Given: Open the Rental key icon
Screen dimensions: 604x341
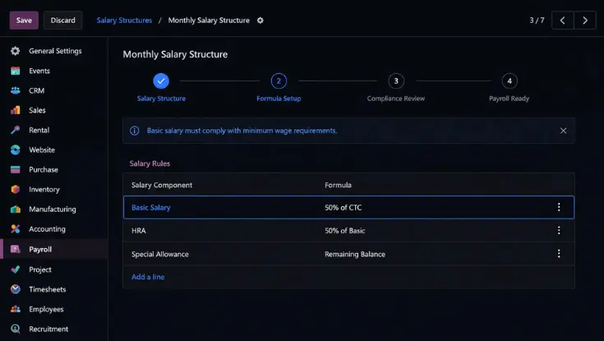Looking at the screenshot, I should pyautogui.click(x=16, y=130).
